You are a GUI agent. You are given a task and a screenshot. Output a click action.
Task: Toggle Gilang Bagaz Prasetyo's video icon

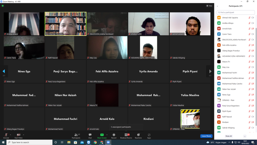click(x=253, y=51)
